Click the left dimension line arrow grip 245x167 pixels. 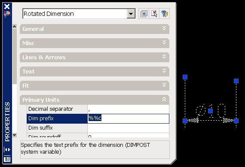coord(185,121)
